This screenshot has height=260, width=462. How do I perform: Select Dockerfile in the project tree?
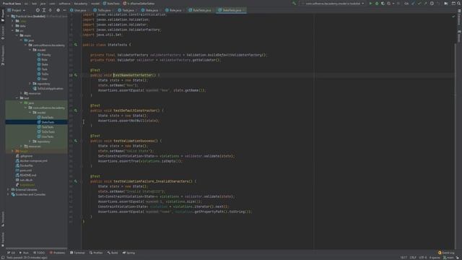(x=24, y=165)
